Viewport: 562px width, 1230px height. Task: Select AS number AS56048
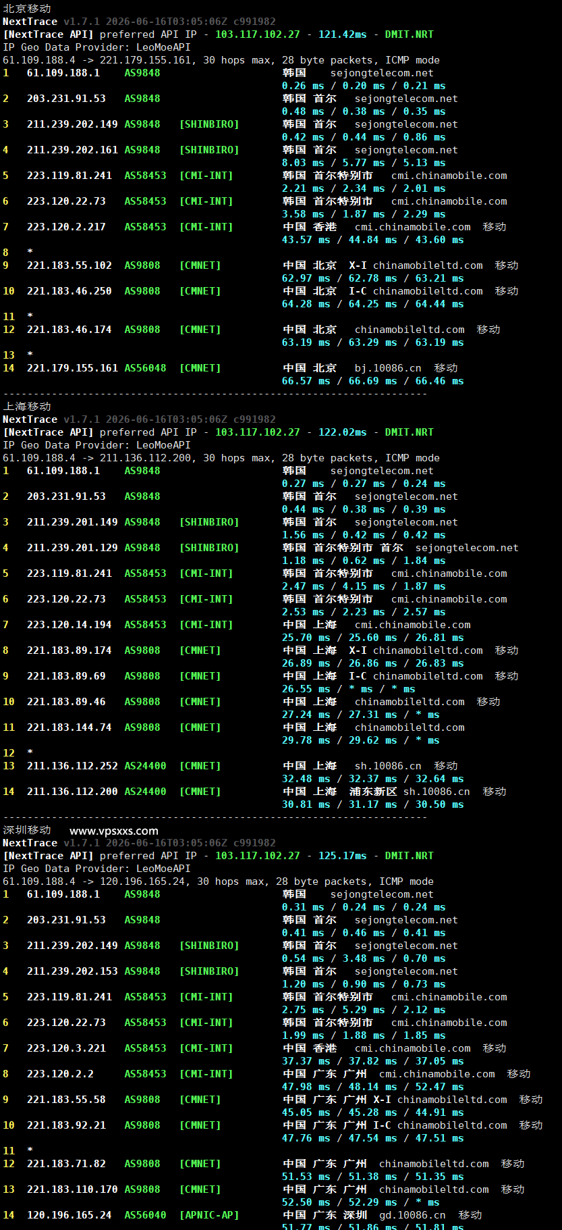coord(145,368)
